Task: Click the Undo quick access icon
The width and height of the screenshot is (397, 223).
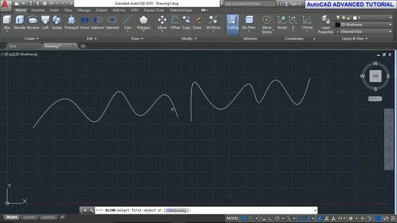Action: 52,4
